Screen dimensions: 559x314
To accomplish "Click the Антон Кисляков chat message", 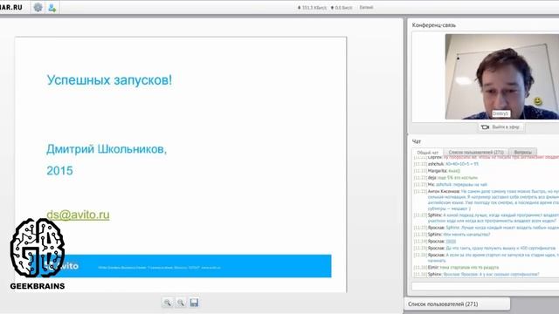I will point(487,200).
